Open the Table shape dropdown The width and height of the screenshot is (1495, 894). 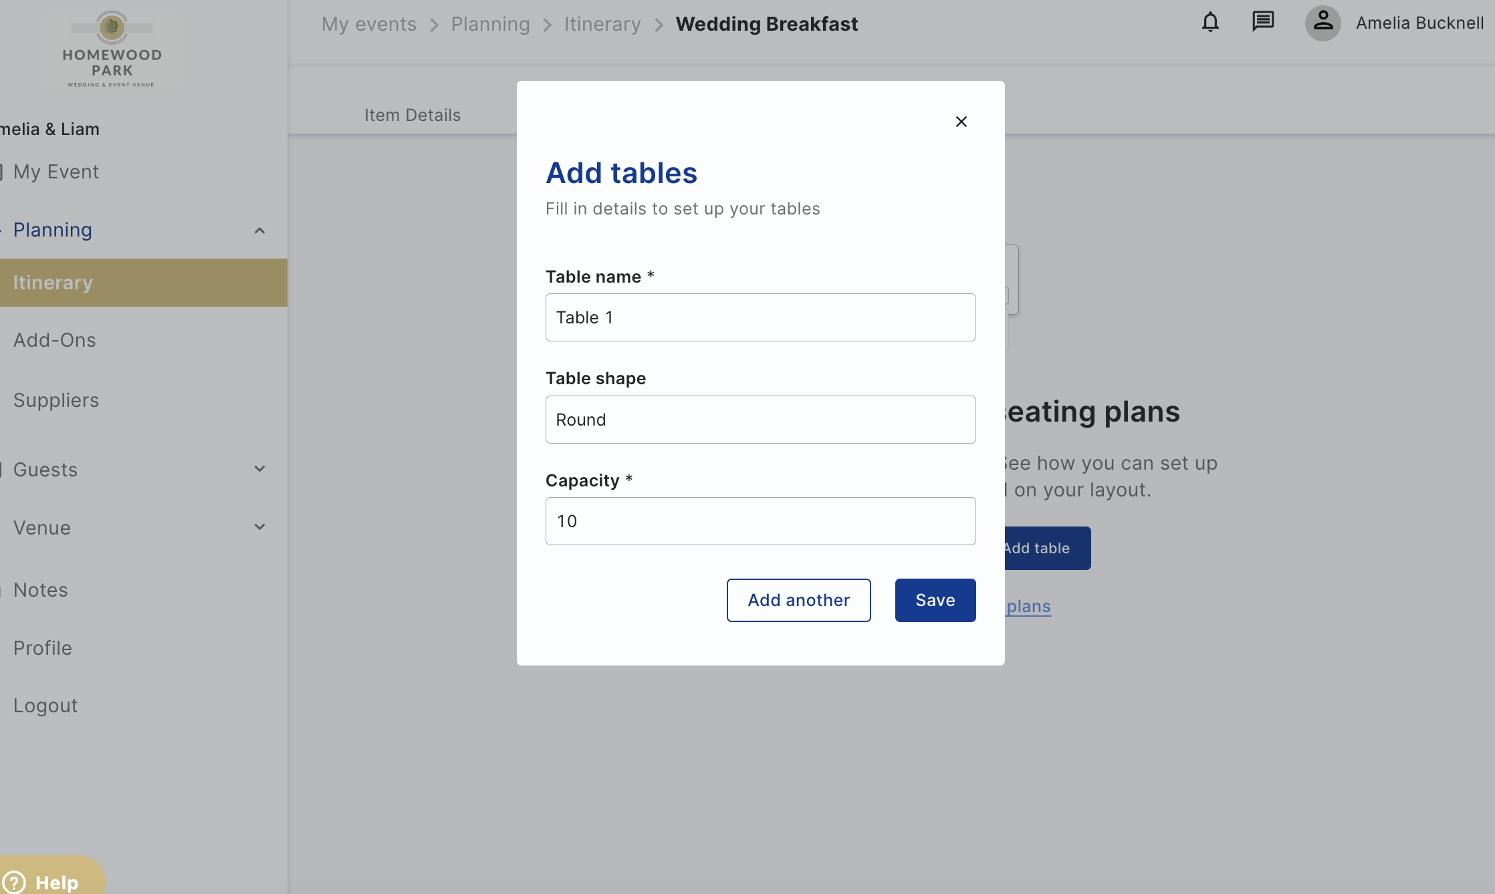pyautogui.click(x=761, y=420)
